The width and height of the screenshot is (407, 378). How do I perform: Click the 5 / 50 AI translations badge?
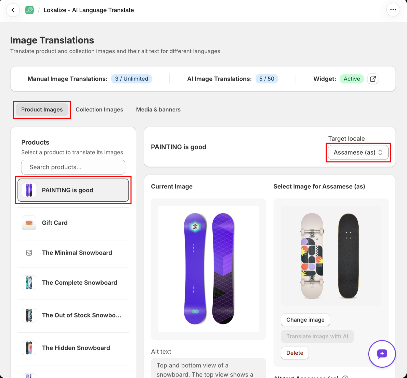267,79
